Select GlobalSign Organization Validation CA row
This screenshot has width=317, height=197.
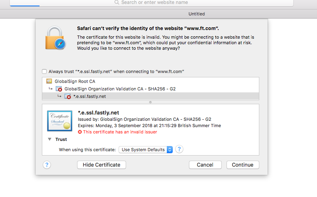[120, 89]
